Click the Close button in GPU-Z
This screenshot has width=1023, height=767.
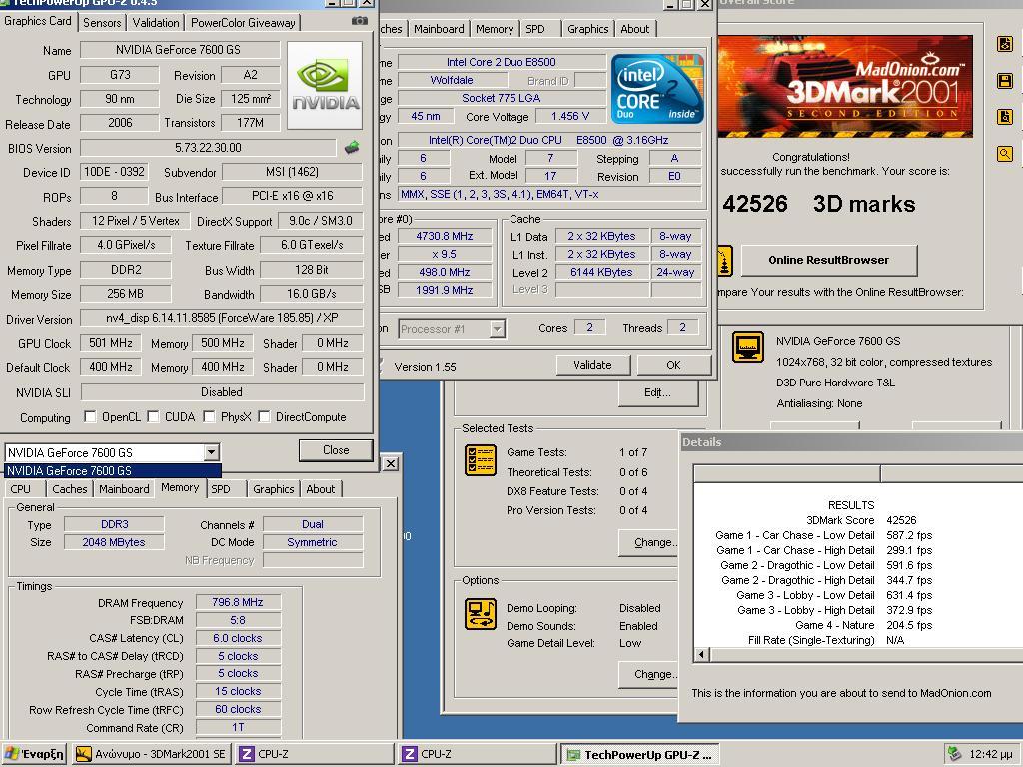(x=336, y=450)
